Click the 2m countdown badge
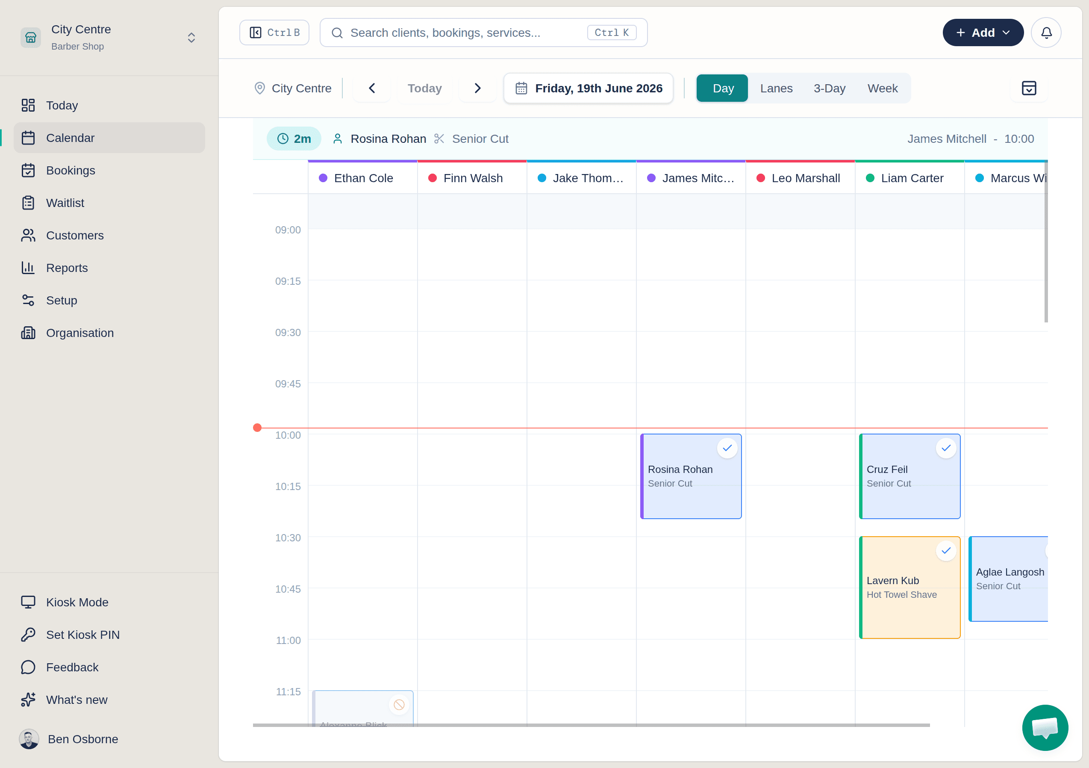Viewport: 1089px width, 768px height. click(294, 139)
